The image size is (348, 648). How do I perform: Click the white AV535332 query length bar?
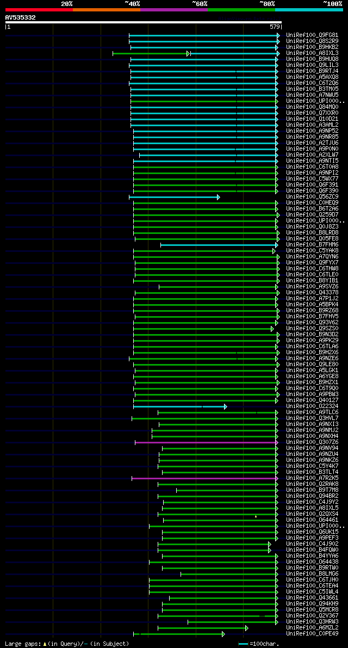click(x=143, y=22)
